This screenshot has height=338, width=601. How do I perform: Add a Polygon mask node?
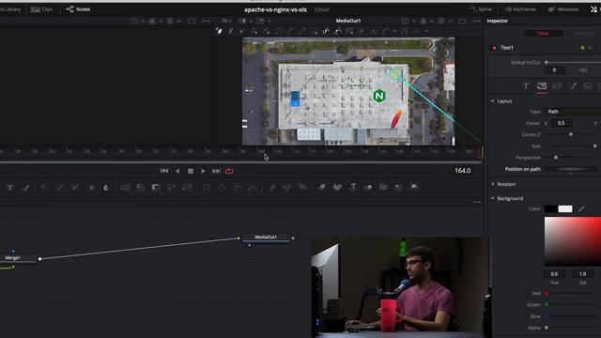(x=238, y=188)
